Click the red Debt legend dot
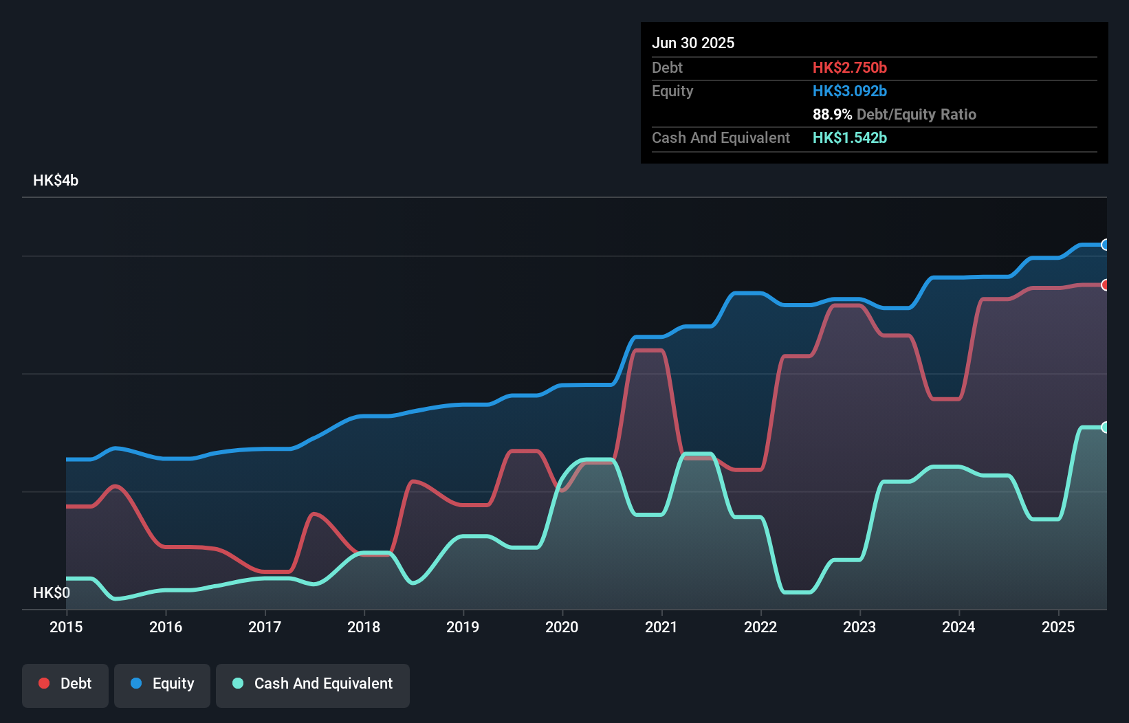This screenshot has height=723, width=1129. [44, 683]
